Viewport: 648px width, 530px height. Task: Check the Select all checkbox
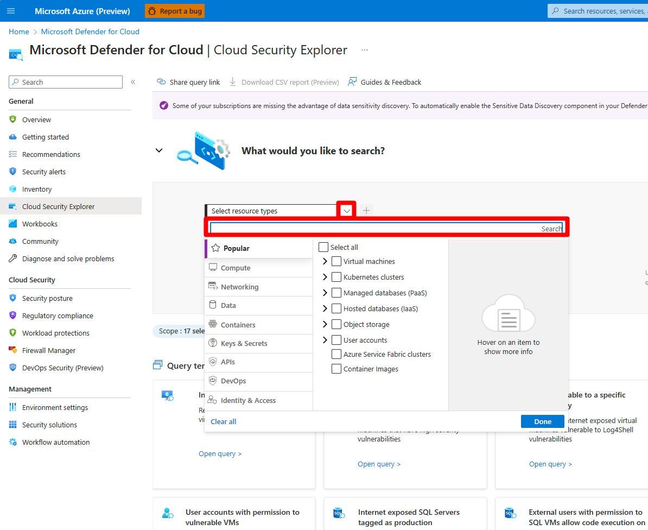click(323, 247)
